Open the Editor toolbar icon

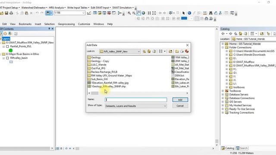pos(89,13)
